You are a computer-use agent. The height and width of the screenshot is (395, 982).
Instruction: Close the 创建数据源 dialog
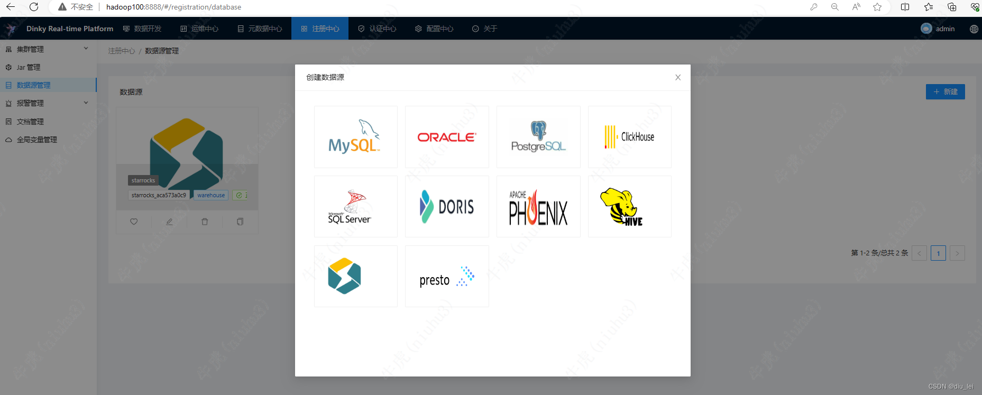[x=678, y=77]
